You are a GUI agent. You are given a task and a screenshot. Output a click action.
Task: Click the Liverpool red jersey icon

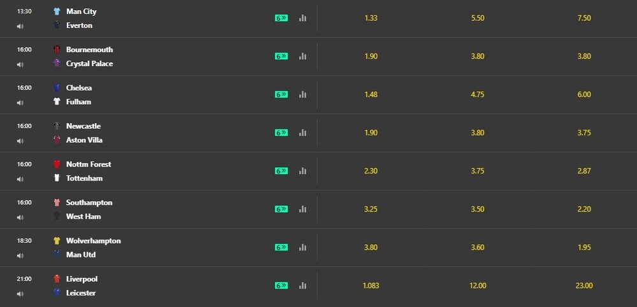pos(57,278)
